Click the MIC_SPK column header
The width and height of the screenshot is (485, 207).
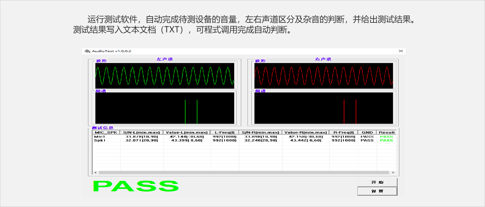(106, 132)
